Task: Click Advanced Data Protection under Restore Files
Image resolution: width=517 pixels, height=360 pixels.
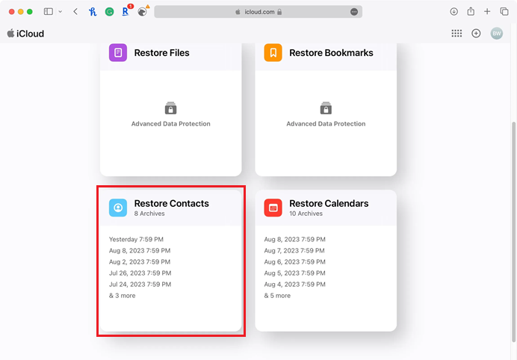Action: (171, 124)
